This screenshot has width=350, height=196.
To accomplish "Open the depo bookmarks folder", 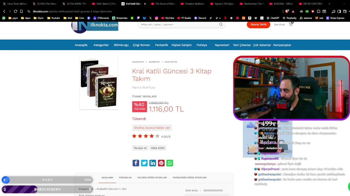I will point(26,18).
